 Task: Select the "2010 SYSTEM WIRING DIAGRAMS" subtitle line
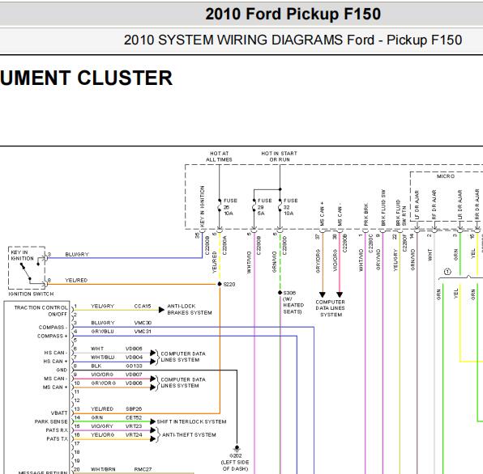coord(293,40)
